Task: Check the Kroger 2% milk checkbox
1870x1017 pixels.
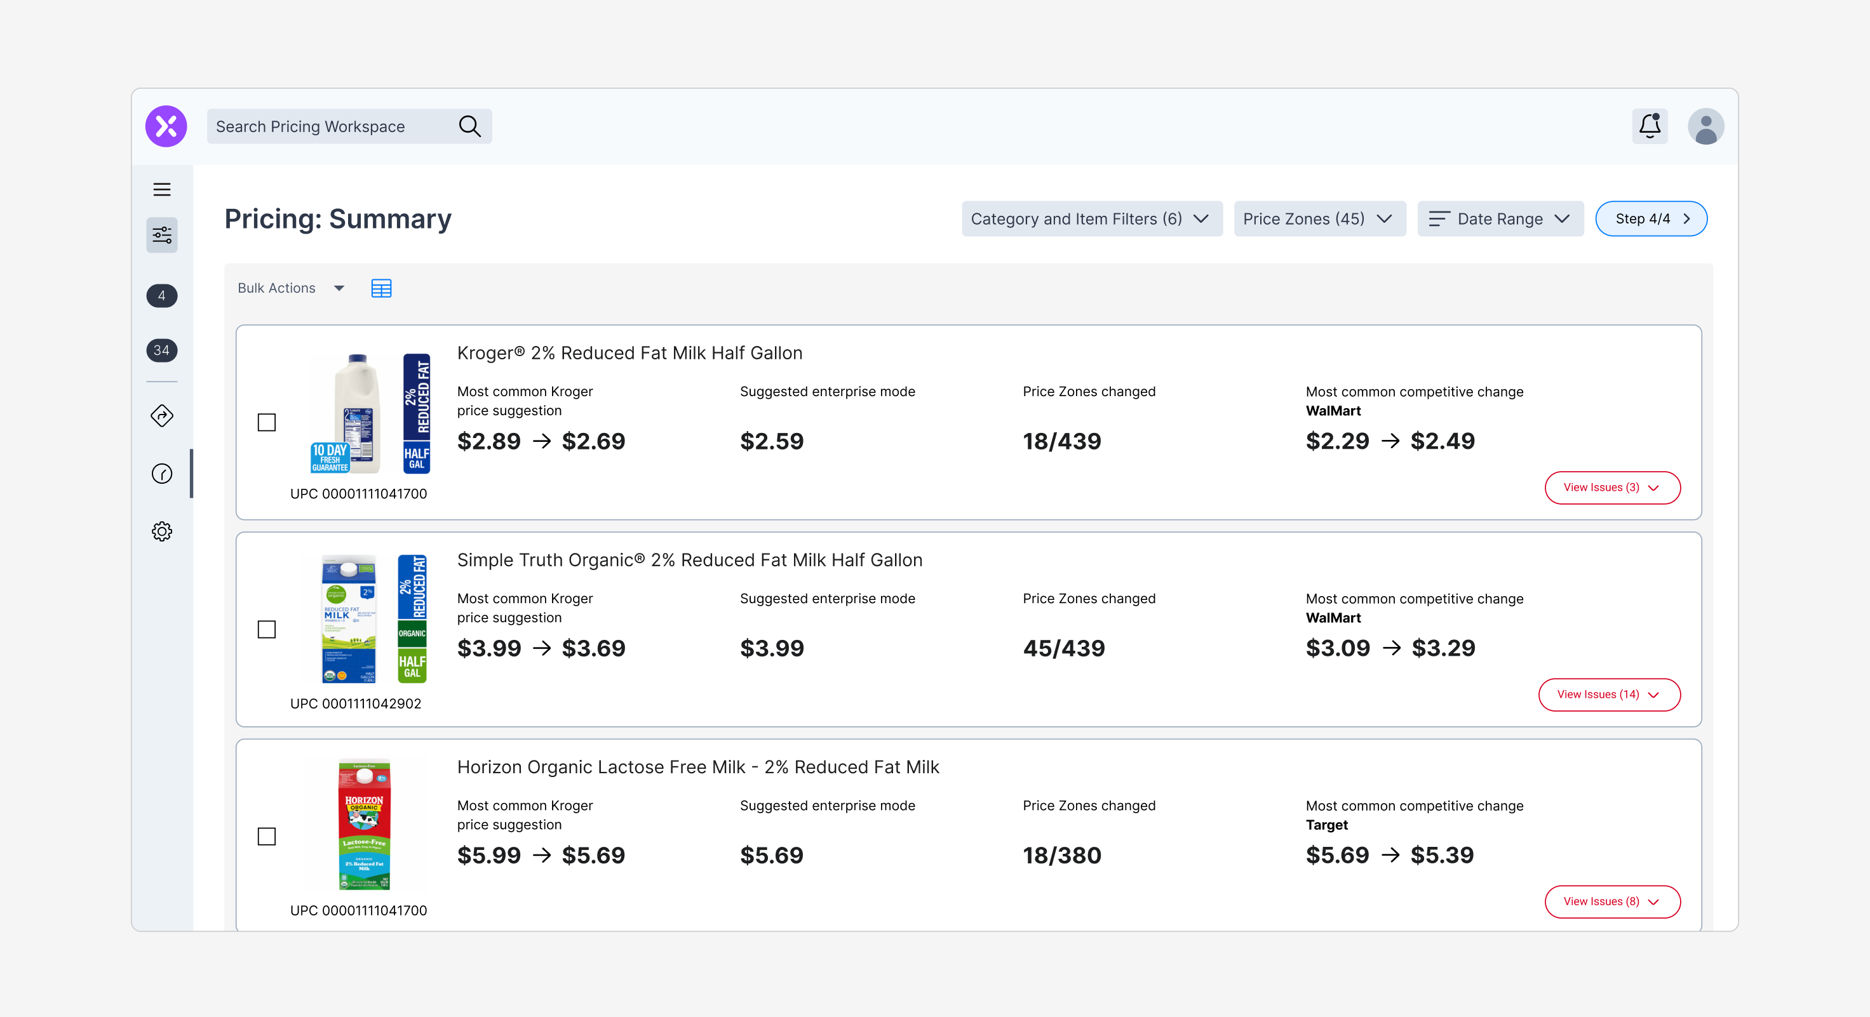Action: click(266, 422)
